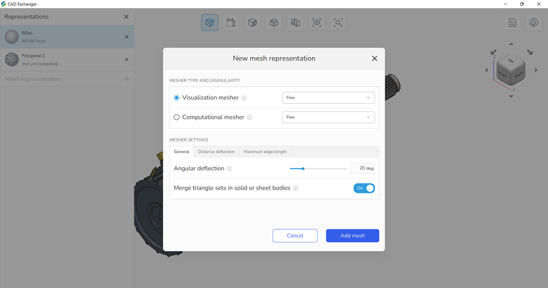This screenshot has width=548, height=288.
Task: Switch to the General tab
Action: (x=182, y=152)
